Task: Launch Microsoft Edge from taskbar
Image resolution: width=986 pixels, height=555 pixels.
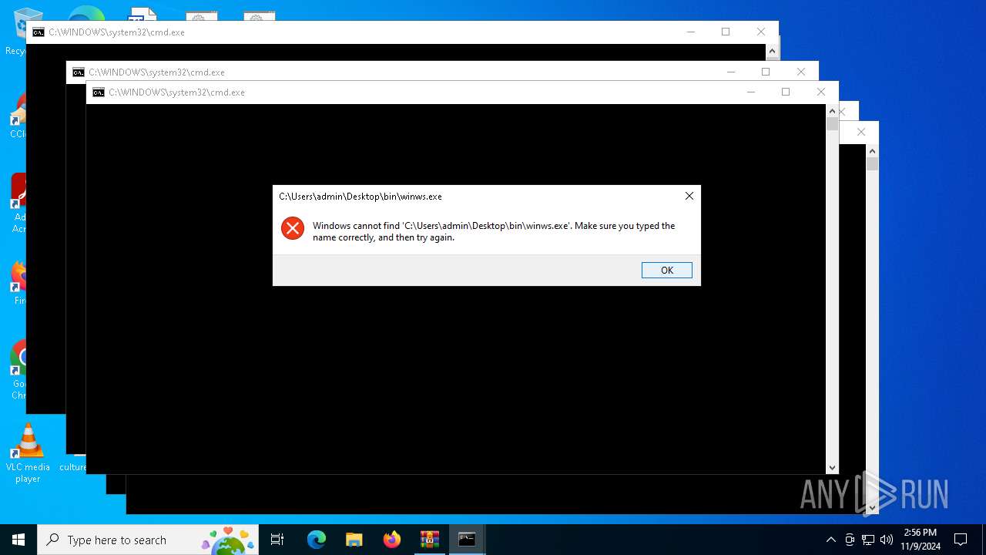Action: pyautogui.click(x=317, y=540)
